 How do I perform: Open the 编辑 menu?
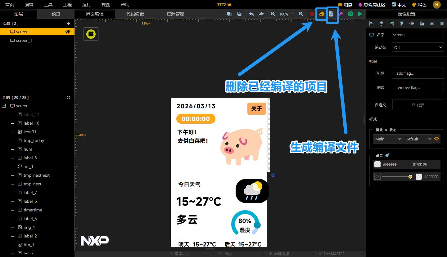29,5
